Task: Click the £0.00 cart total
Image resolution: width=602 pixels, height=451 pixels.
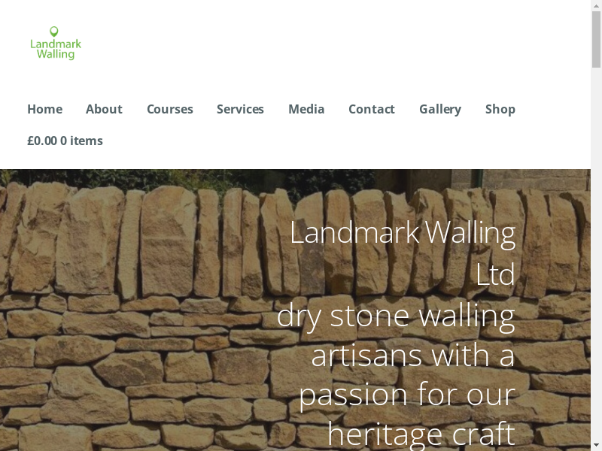Action: (x=42, y=141)
